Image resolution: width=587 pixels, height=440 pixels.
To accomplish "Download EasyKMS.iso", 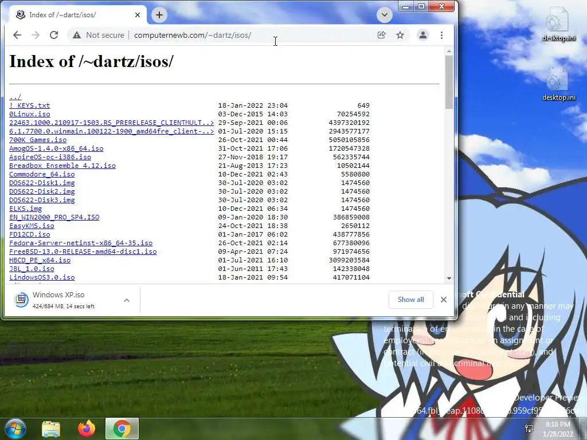I will [32, 226].
